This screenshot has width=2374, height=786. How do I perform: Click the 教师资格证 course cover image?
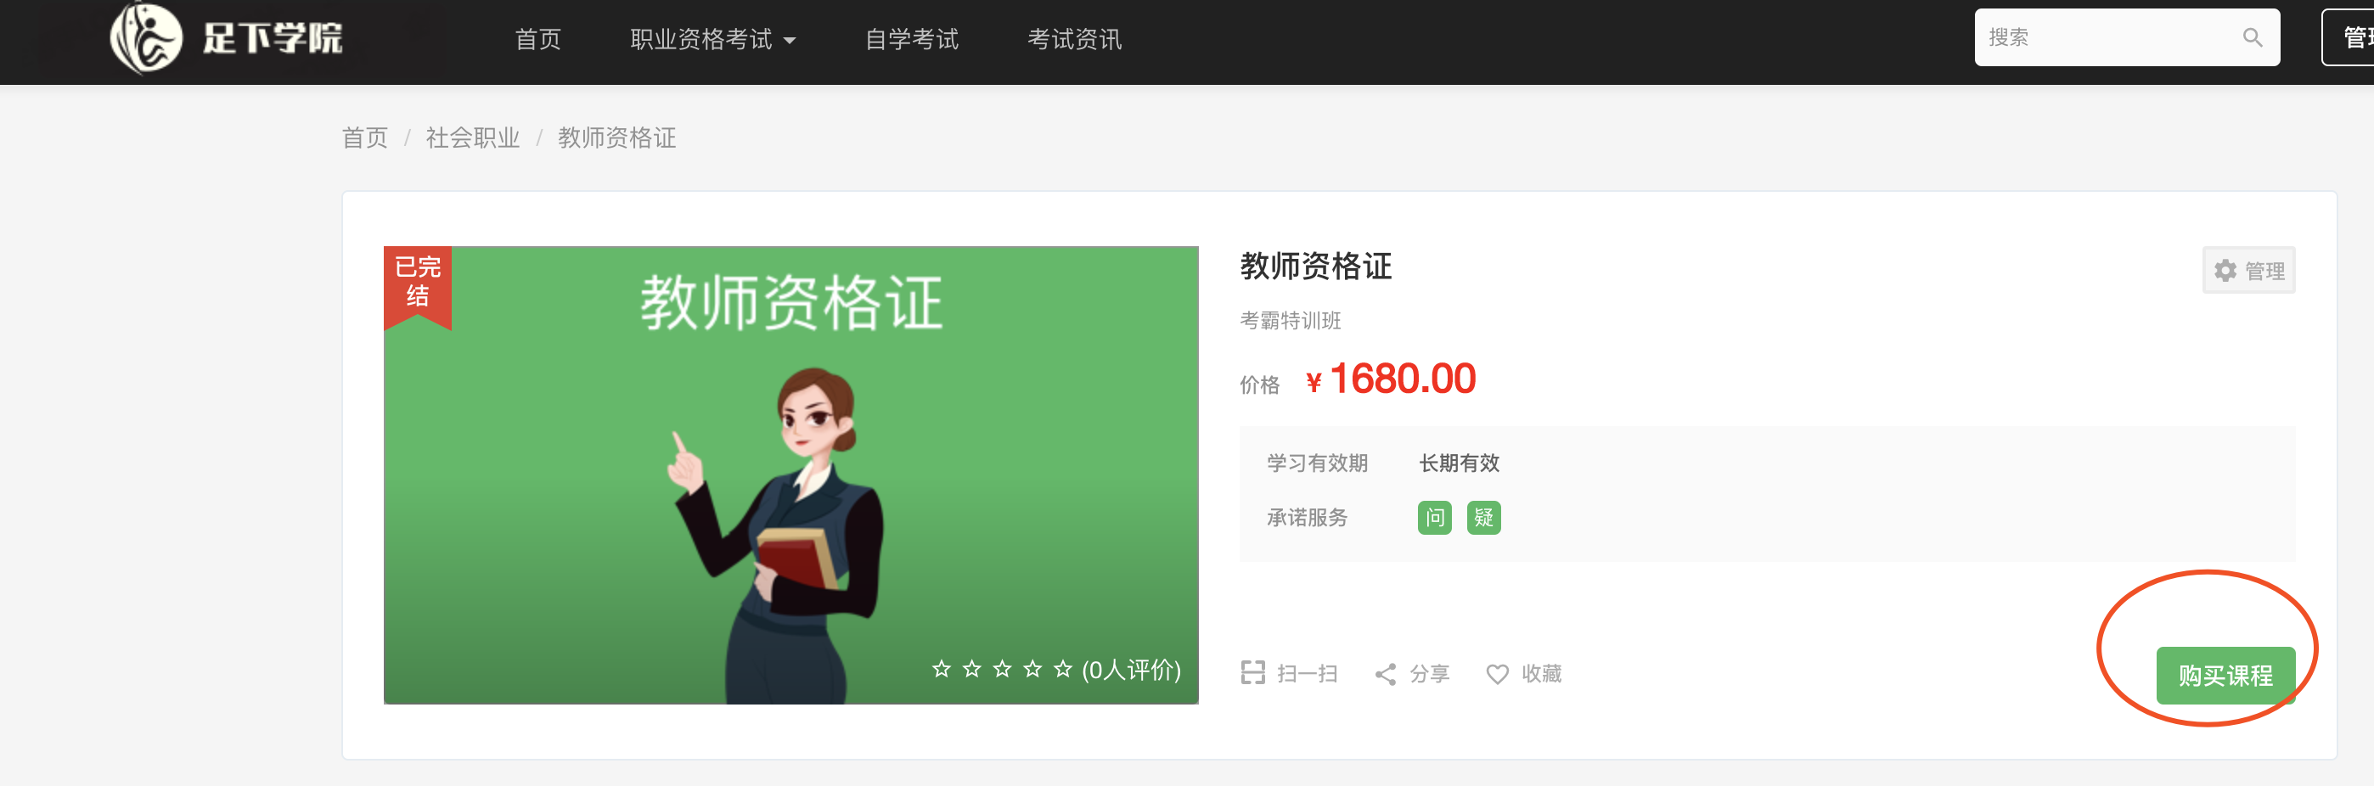tap(790, 474)
